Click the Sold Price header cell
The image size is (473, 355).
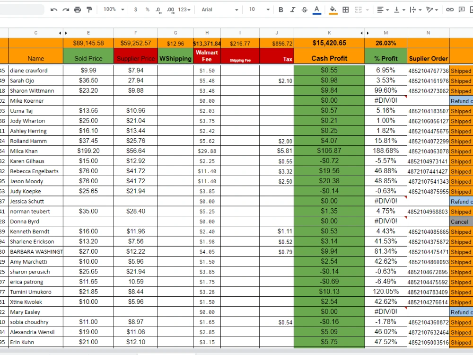tap(88, 56)
